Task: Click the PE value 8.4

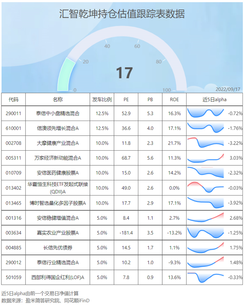Action: tap(126, 218)
